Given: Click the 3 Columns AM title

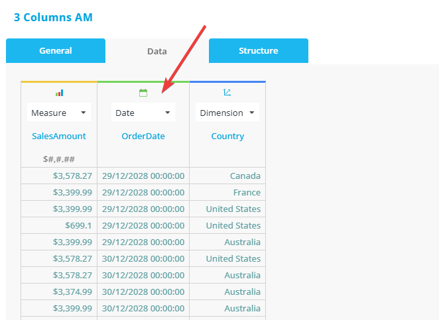Looking at the screenshot, I should click(x=53, y=17).
